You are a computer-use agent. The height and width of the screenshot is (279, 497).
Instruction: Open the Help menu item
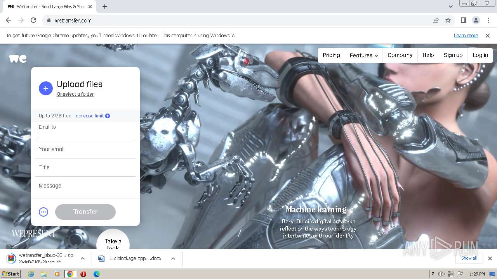coord(428,55)
